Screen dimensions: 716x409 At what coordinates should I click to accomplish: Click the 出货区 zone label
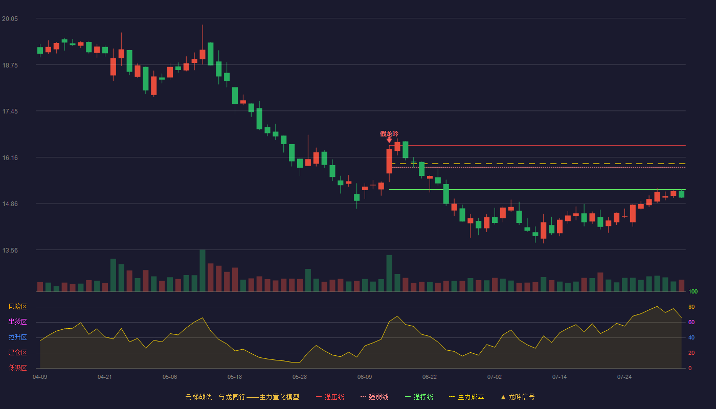(17, 322)
